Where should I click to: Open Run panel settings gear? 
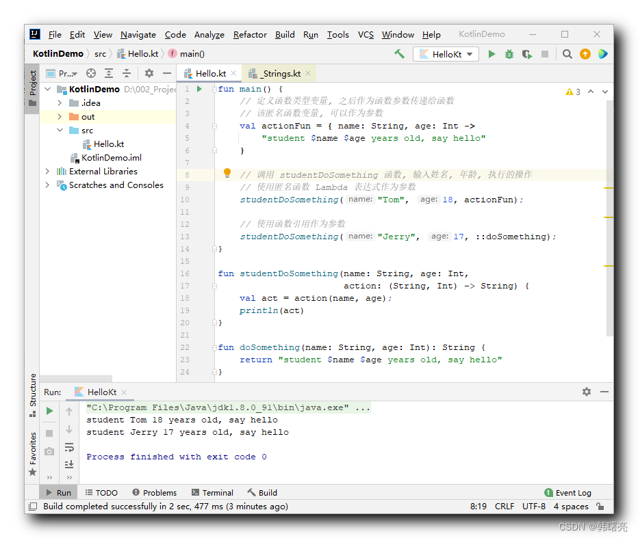click(587, 392)
